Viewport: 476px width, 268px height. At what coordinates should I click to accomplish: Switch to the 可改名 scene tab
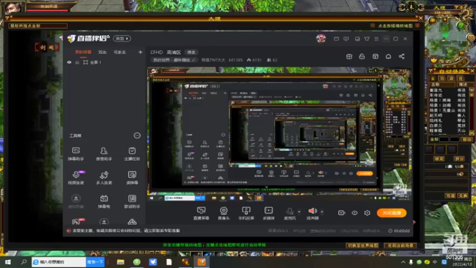(x=120, y=52)
